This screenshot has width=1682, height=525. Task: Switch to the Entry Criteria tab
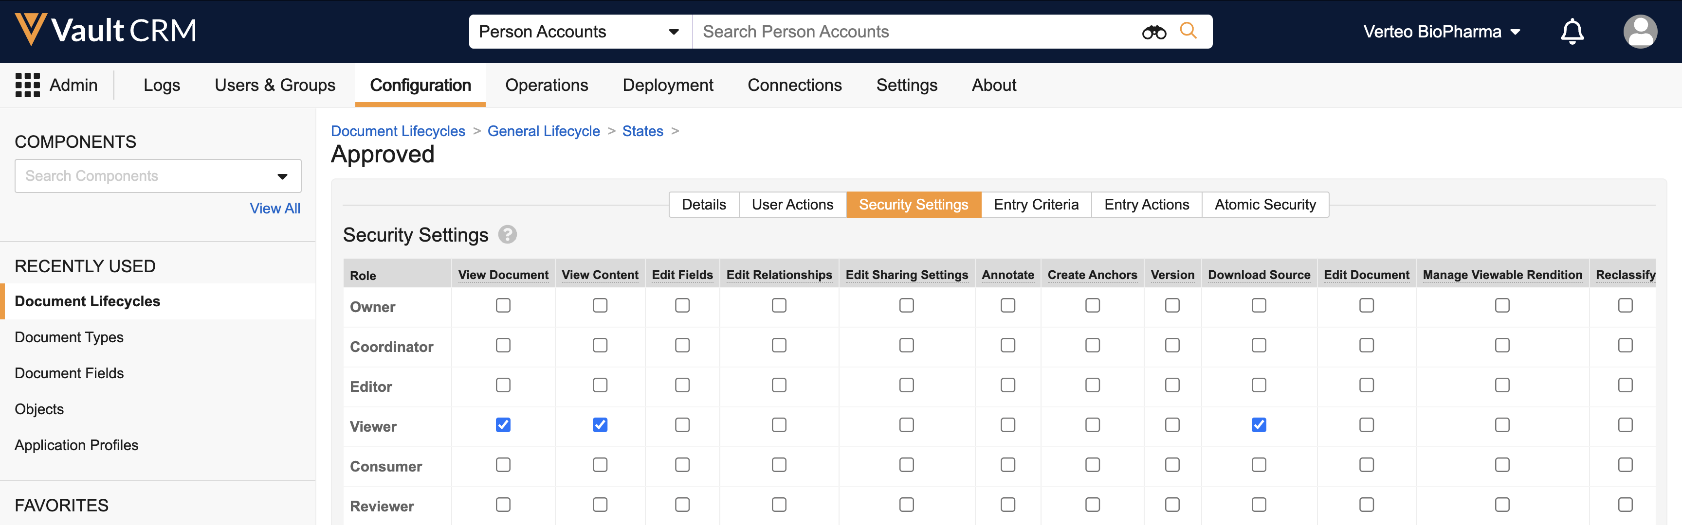click(x=1036, y=205)
